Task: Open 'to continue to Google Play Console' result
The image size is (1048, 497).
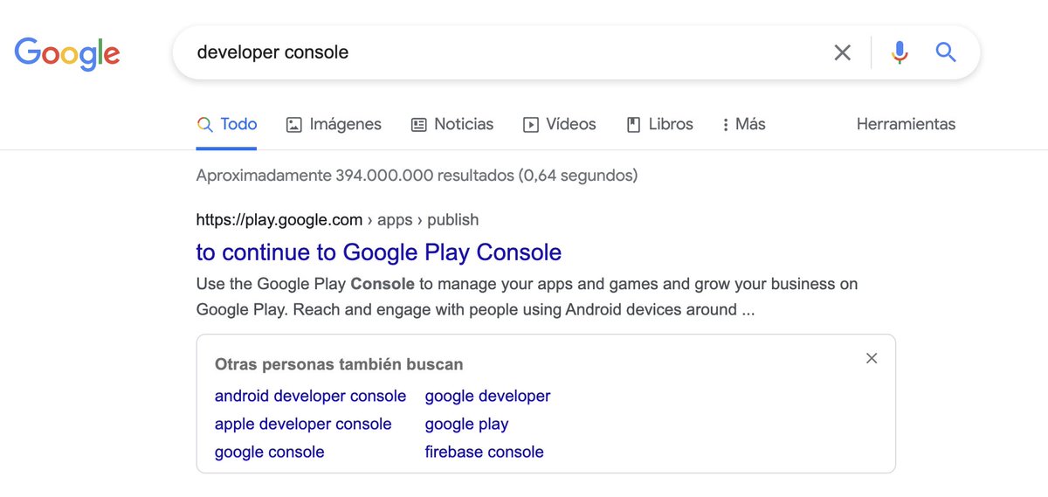Action: tap(379, 252)
